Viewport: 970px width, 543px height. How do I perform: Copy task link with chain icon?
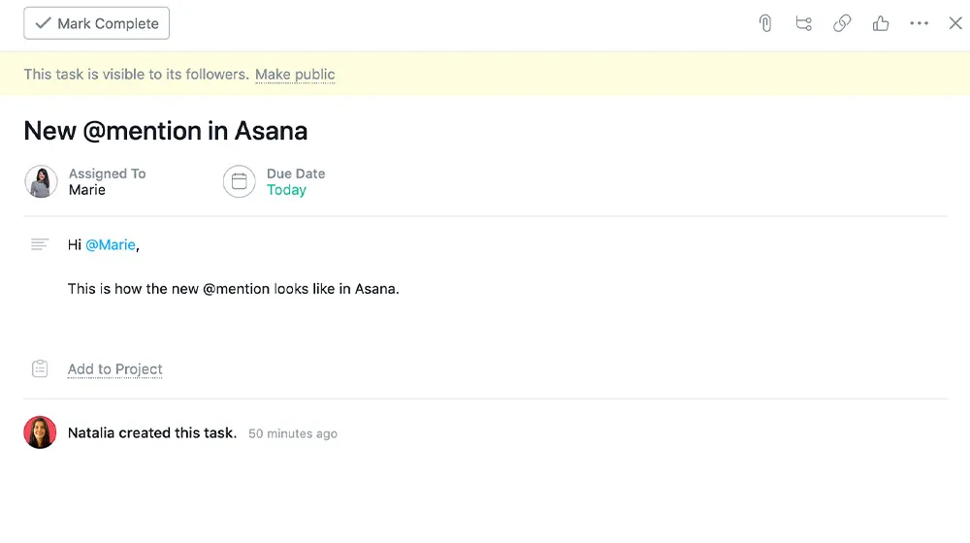(x=842, y=23)
